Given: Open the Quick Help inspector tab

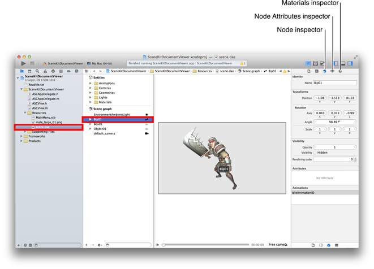Looking at the screenshot, I should tap(317, 71).
